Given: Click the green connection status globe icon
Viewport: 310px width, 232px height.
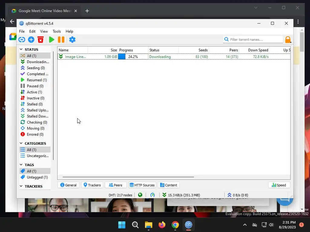Looking at the screenshot, I should coord(140,195).
